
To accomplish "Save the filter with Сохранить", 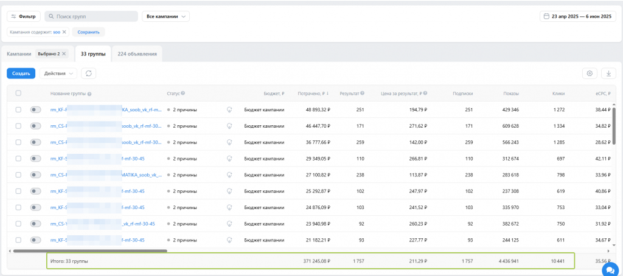I will tap(88, 32).
